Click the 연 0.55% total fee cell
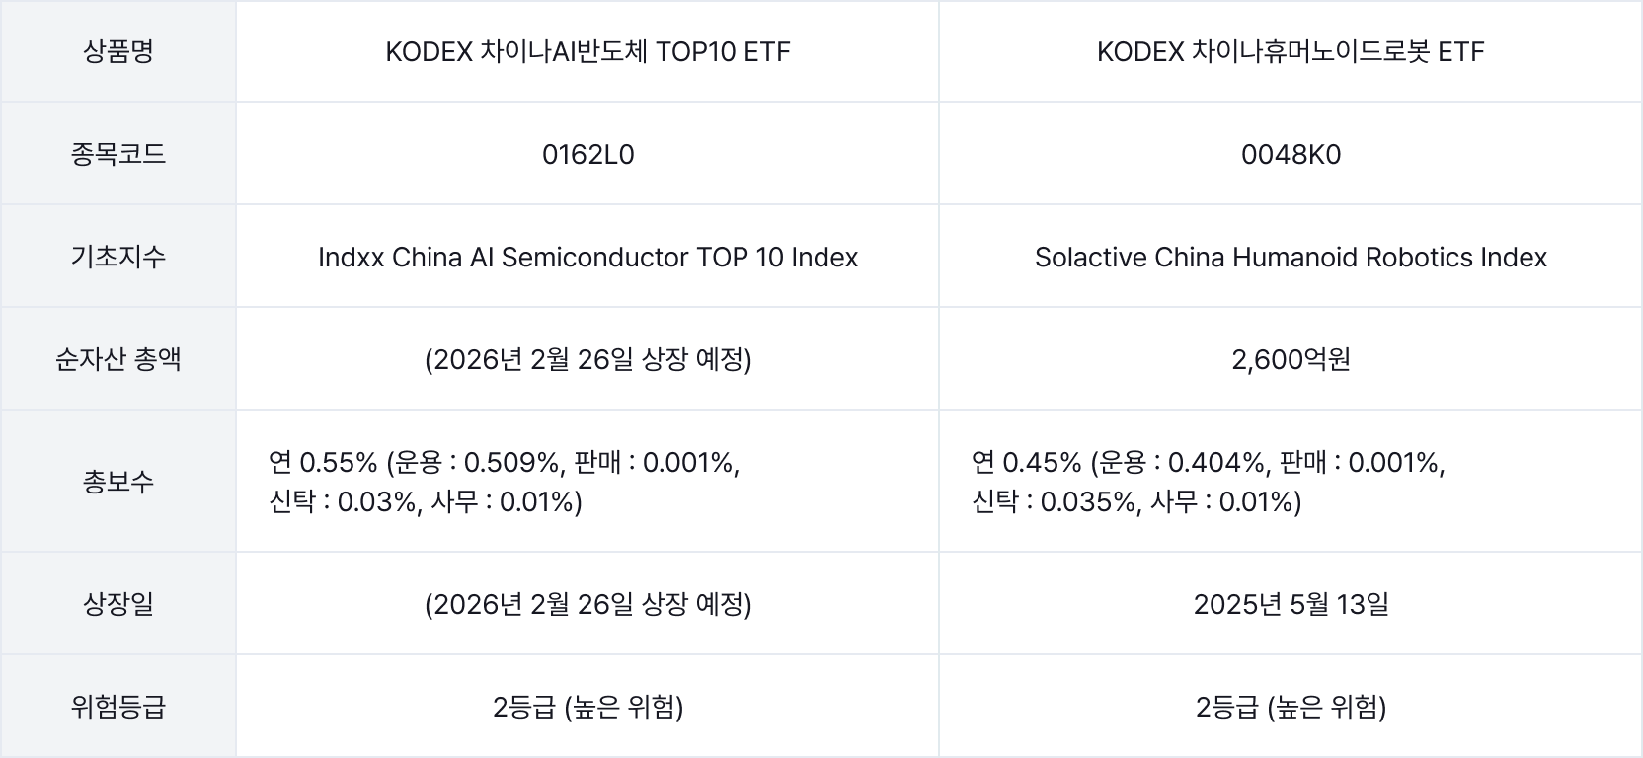The width and height of the screenshot is (1643, 758). [504, 482]
